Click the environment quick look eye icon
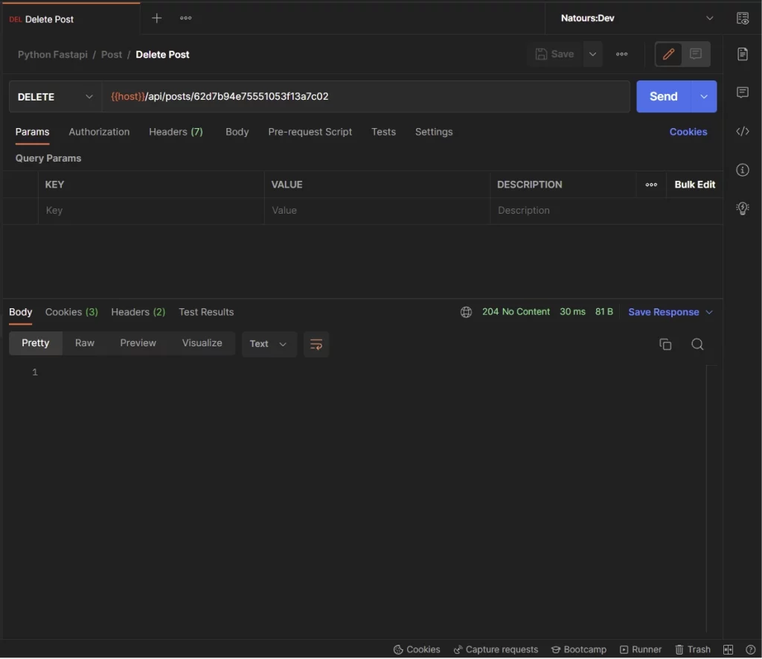762x659 pixels. pos(742,18)
